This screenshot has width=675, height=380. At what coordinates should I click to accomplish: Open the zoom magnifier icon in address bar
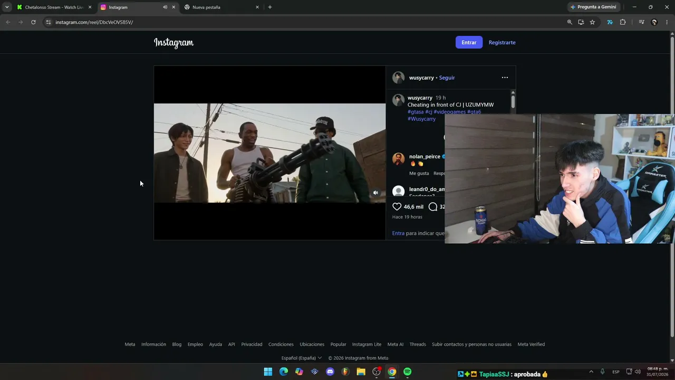pos(570,22)
